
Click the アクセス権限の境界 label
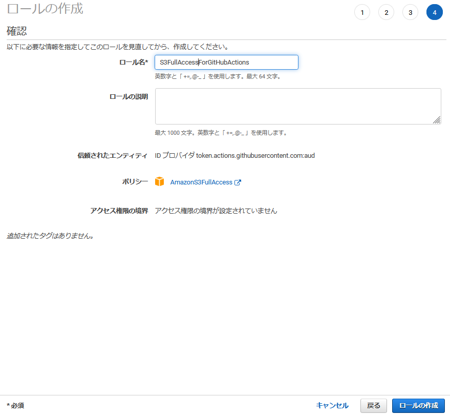tap(119, 211)
